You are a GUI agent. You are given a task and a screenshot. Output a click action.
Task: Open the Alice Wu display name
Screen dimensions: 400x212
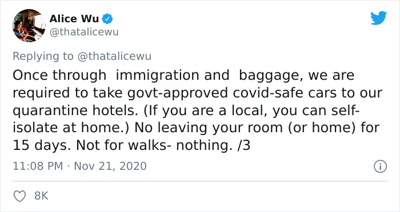point(74,19)
